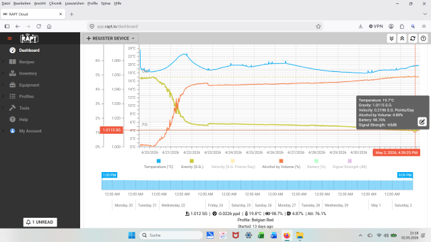Open the Extras menu
The width and height of the screenshot is (431, 242).
point(106,3)
